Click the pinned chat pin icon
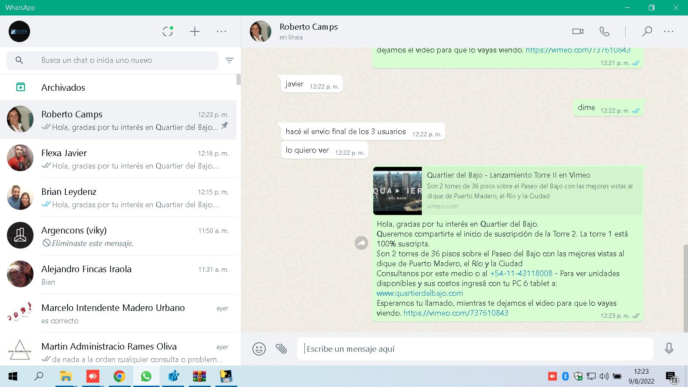 (x=224, y=126)
